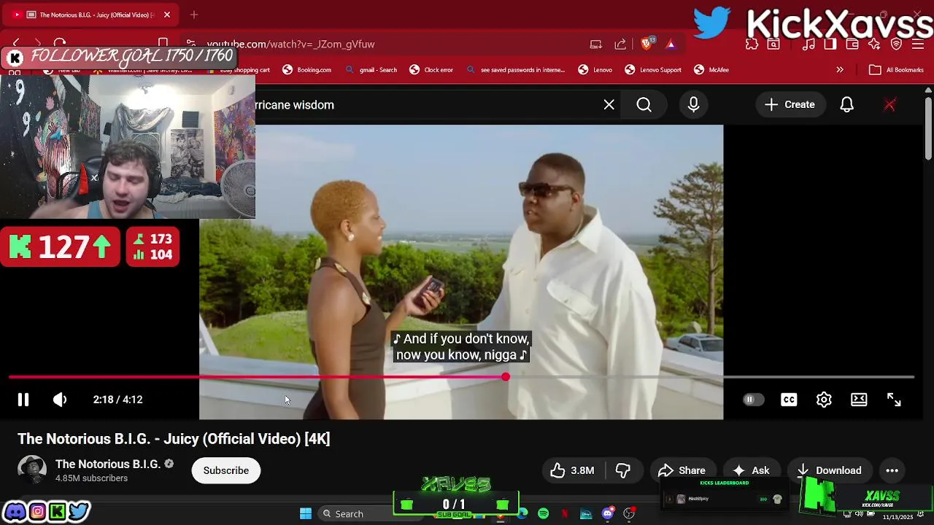Clear the YouTube search text
Screen dimensions: 934x525
point(609,105)
